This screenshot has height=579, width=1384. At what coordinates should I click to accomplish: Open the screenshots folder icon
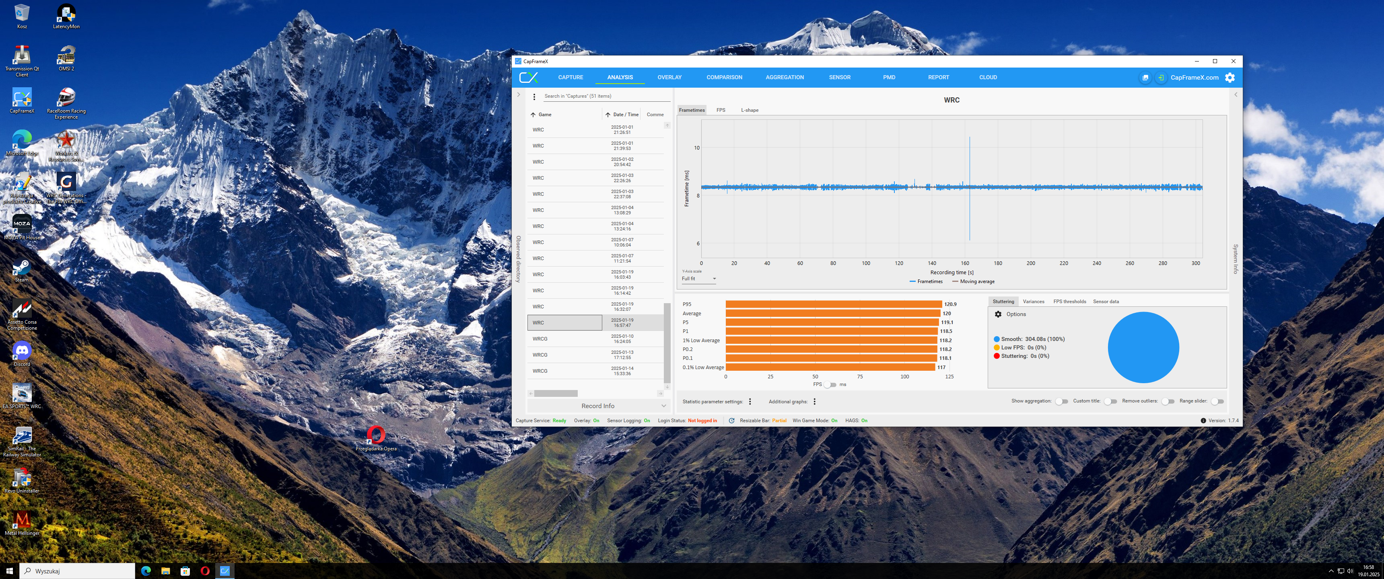(1145, 77)
